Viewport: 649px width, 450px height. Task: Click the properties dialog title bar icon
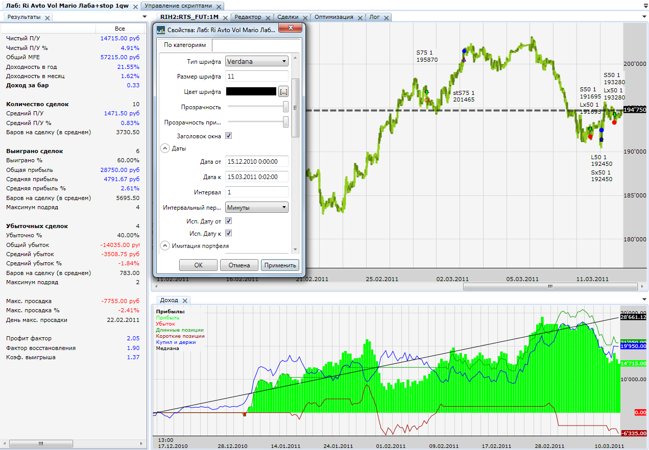point(161,30)
